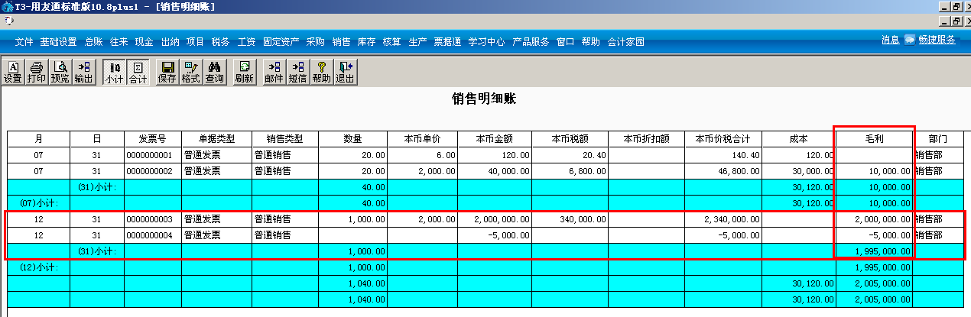This screenshot has height=317, width=971.
Task: Open the 库存 menu
Action: 366,42
